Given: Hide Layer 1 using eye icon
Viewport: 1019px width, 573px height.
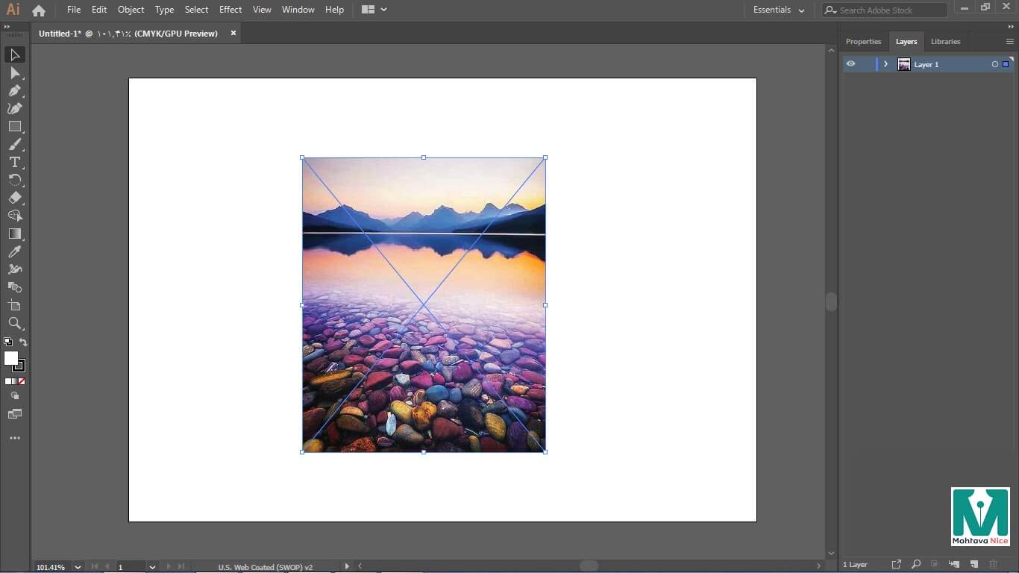Looking at the screenshot, I should 850,64.
